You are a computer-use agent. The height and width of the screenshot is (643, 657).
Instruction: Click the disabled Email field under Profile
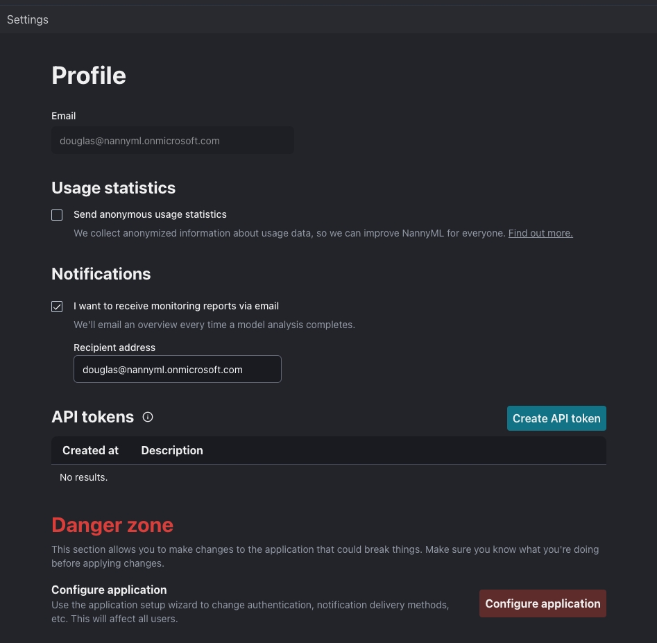172,141
